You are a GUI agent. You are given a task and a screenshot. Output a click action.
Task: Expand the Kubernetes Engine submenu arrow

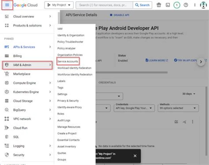[50, 92]
